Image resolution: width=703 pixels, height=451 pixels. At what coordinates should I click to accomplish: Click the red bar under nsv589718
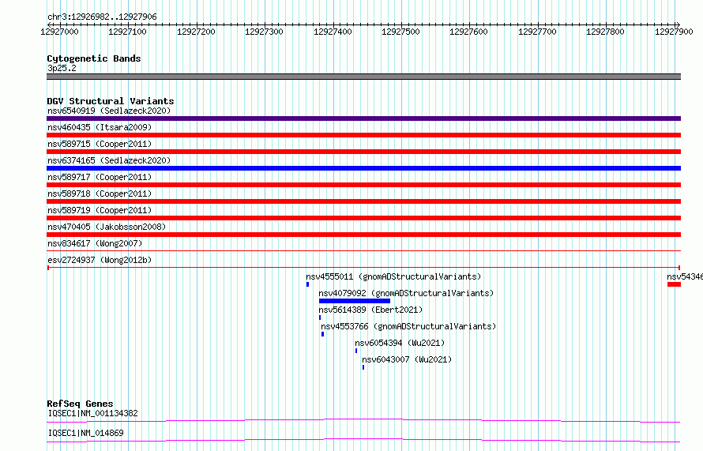click(x=363, y=201)
